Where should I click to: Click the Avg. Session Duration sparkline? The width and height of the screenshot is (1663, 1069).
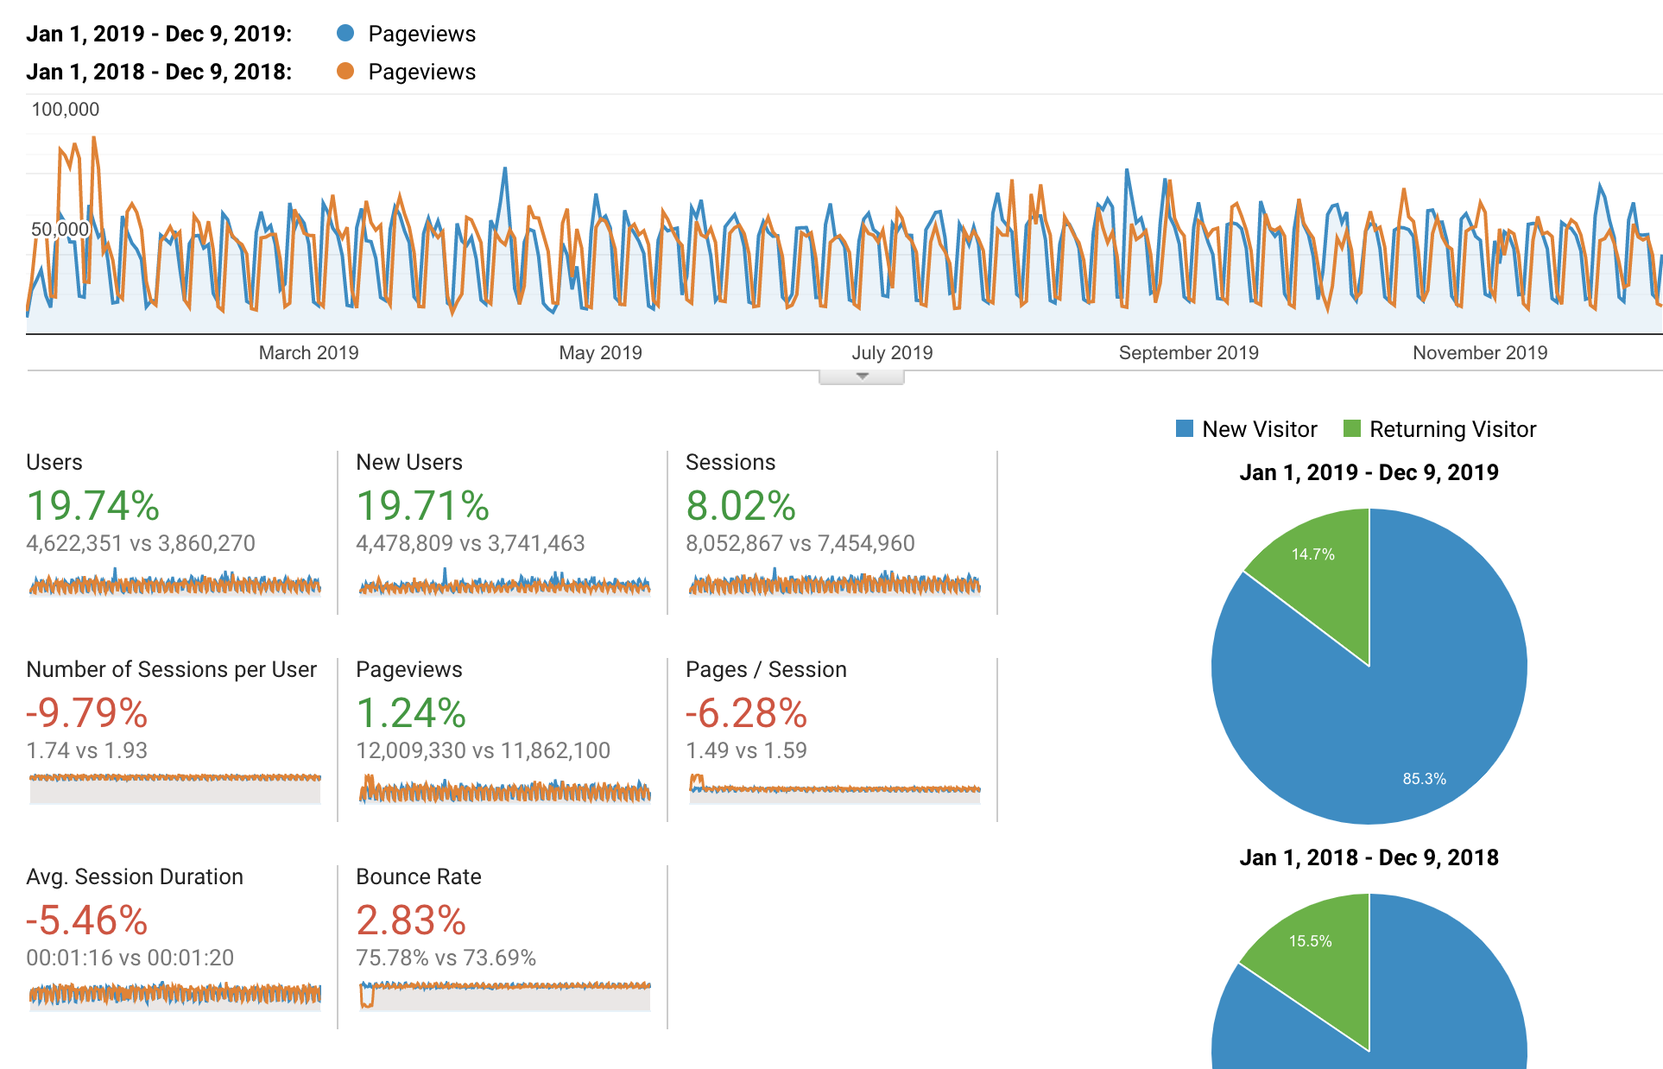(x=174, y=994)
